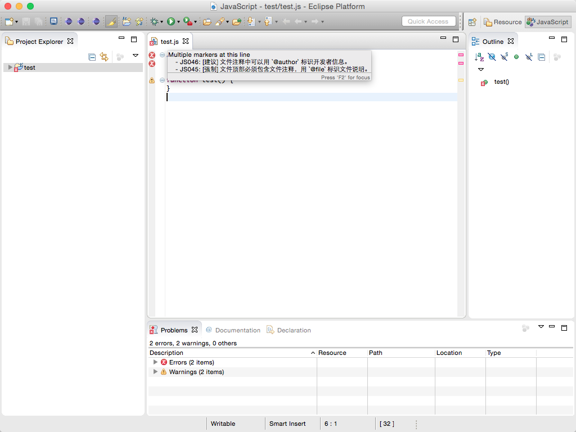Toggle Link with Editor in Project Explorer

[x=104, y=57]
